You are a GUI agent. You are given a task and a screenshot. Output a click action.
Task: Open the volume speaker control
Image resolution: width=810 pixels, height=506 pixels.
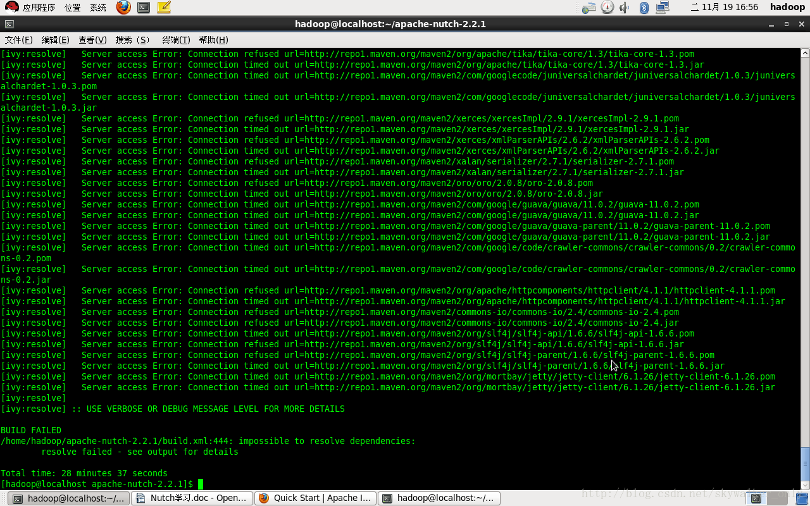(625, 8)
